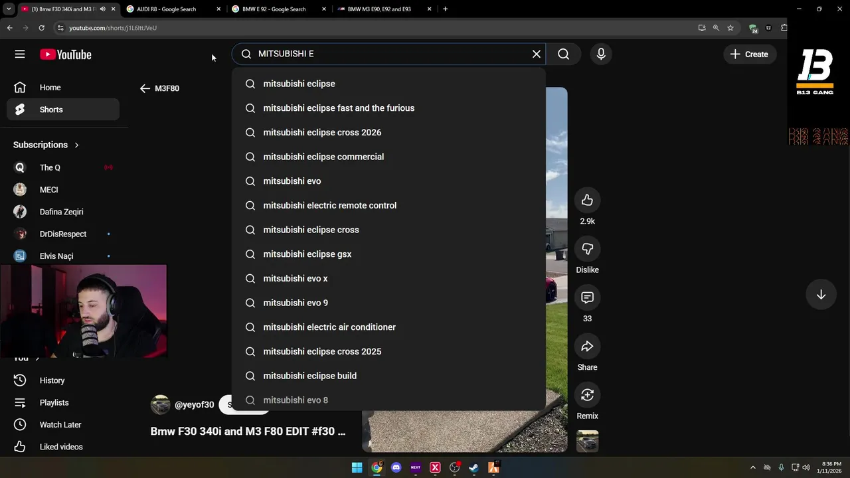Select 'mitsubishi eclipse gsx' suggestion
Image resolution: width=850 pixels, height=478 pixels.
(x=388, y=254)
